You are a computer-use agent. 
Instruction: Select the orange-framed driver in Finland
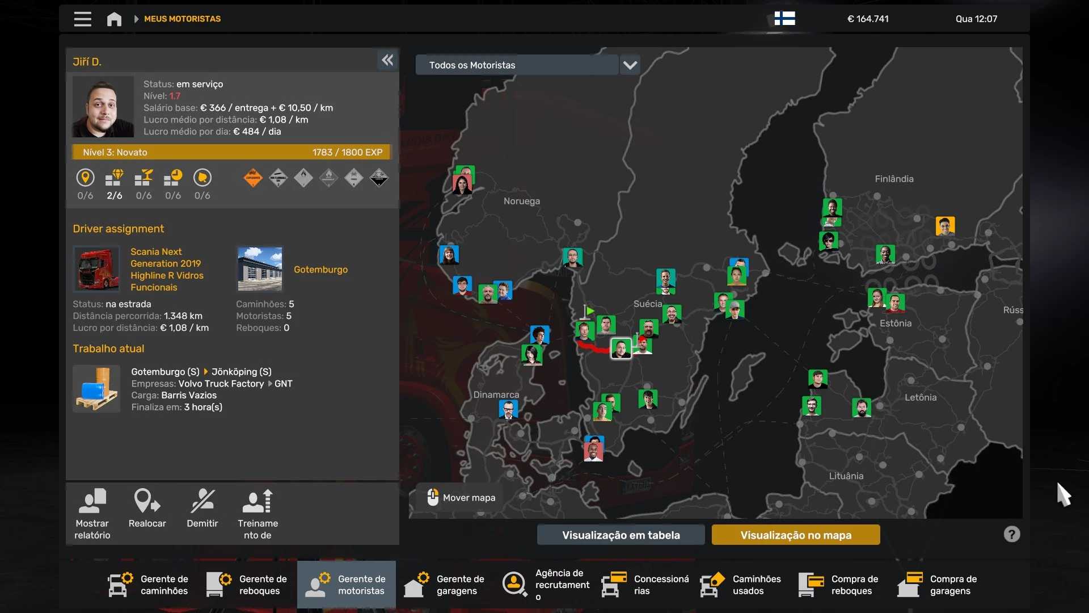944,226
